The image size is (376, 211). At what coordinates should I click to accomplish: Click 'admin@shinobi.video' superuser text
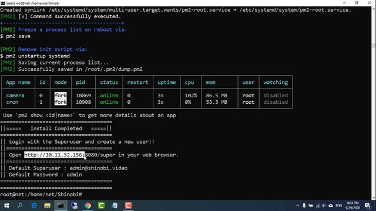tap(98, 168)
